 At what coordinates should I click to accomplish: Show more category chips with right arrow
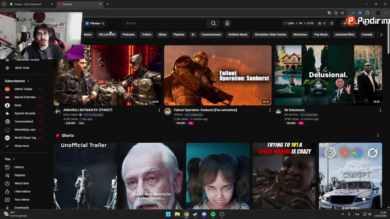click(x=381, y=35)
